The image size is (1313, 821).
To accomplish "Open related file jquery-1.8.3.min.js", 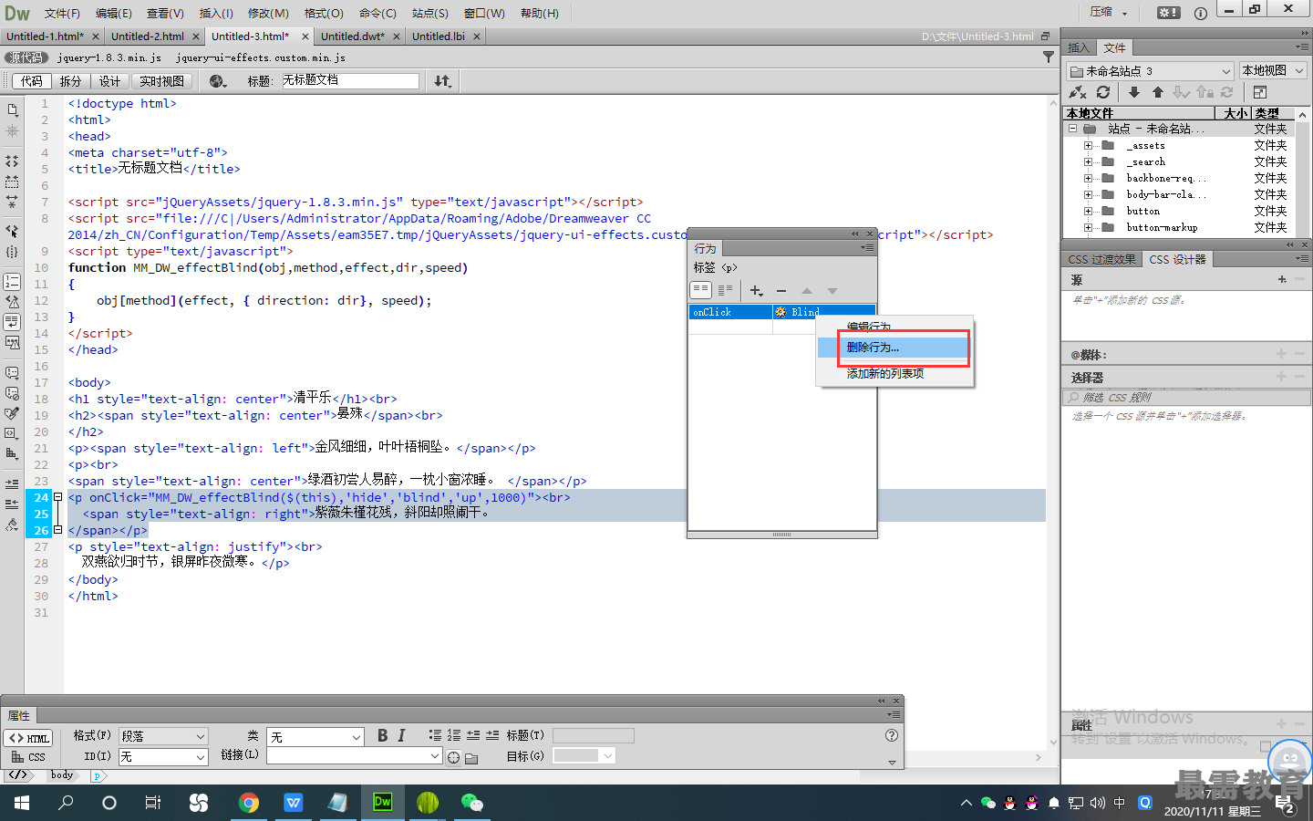I will (x=109, y=57).
